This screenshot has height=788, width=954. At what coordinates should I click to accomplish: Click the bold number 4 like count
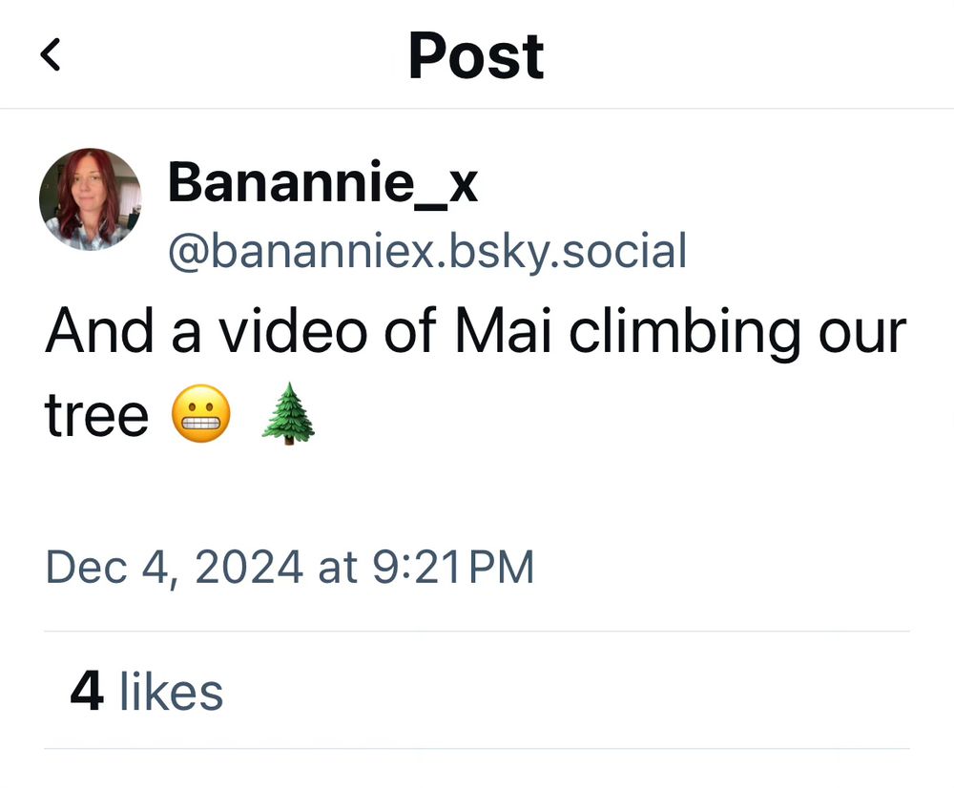coord(87,691)
